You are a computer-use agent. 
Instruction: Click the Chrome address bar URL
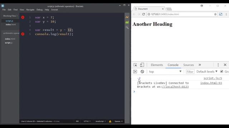coord(165,14)
